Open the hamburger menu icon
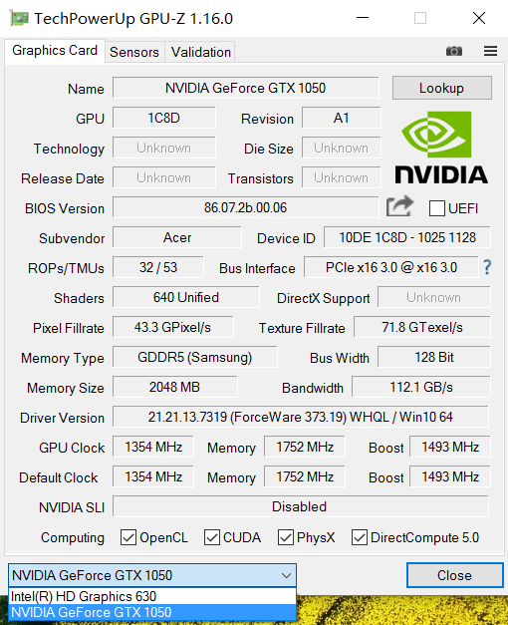Image resolution: width=508 pixels, height=625 pixels. coord(490,51)
